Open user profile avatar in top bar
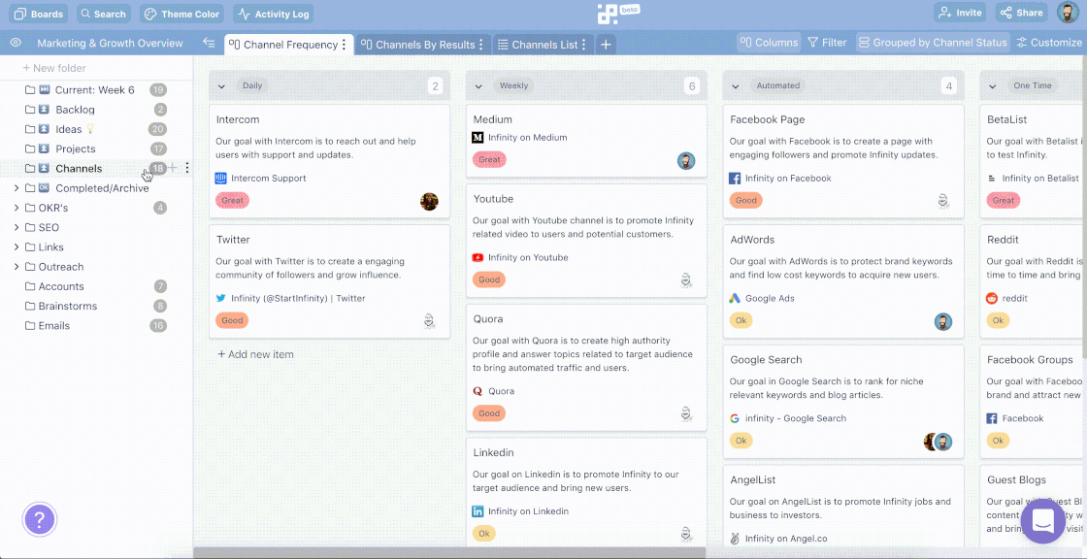Image resolution: width=1087 pixels, height=559 pixels. click(x=1068, y=13)
